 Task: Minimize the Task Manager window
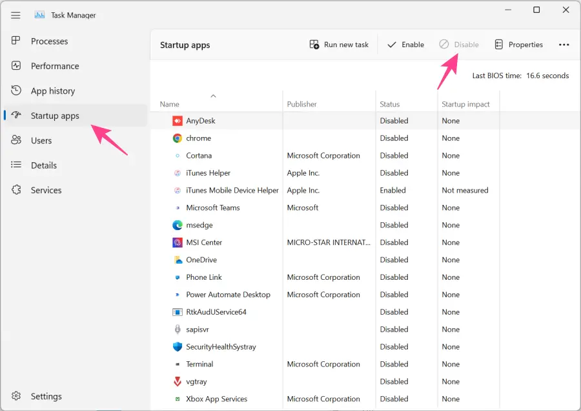tap(508, 10)
